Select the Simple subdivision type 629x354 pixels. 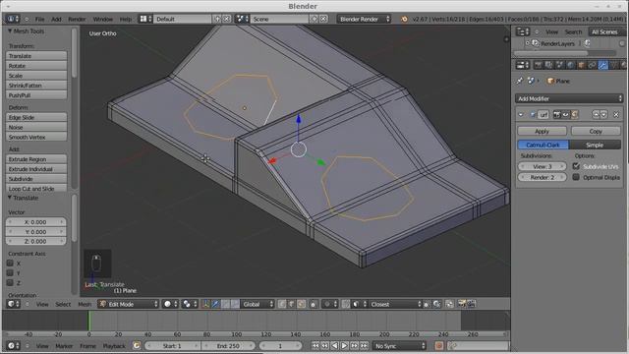[595, 145]
